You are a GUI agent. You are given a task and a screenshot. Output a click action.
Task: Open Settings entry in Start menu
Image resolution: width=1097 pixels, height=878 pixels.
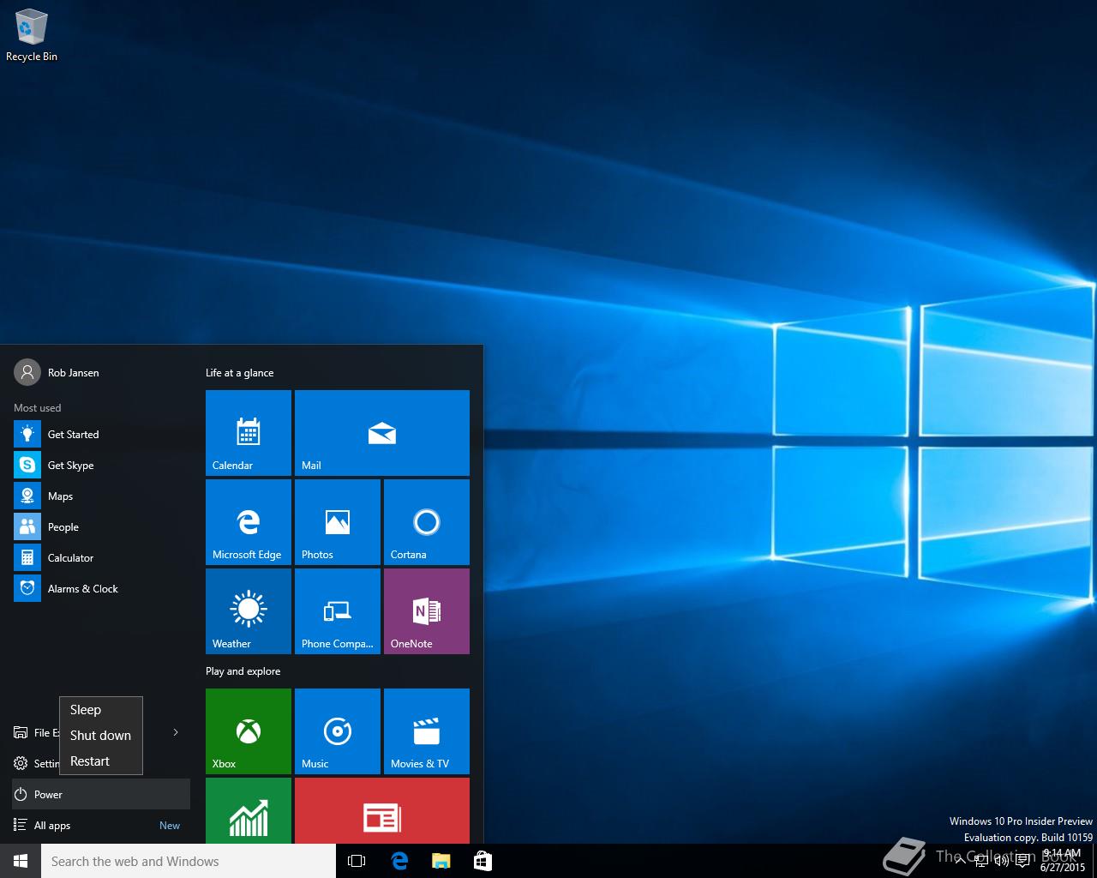pyautogui.click(x=36, y=763)
